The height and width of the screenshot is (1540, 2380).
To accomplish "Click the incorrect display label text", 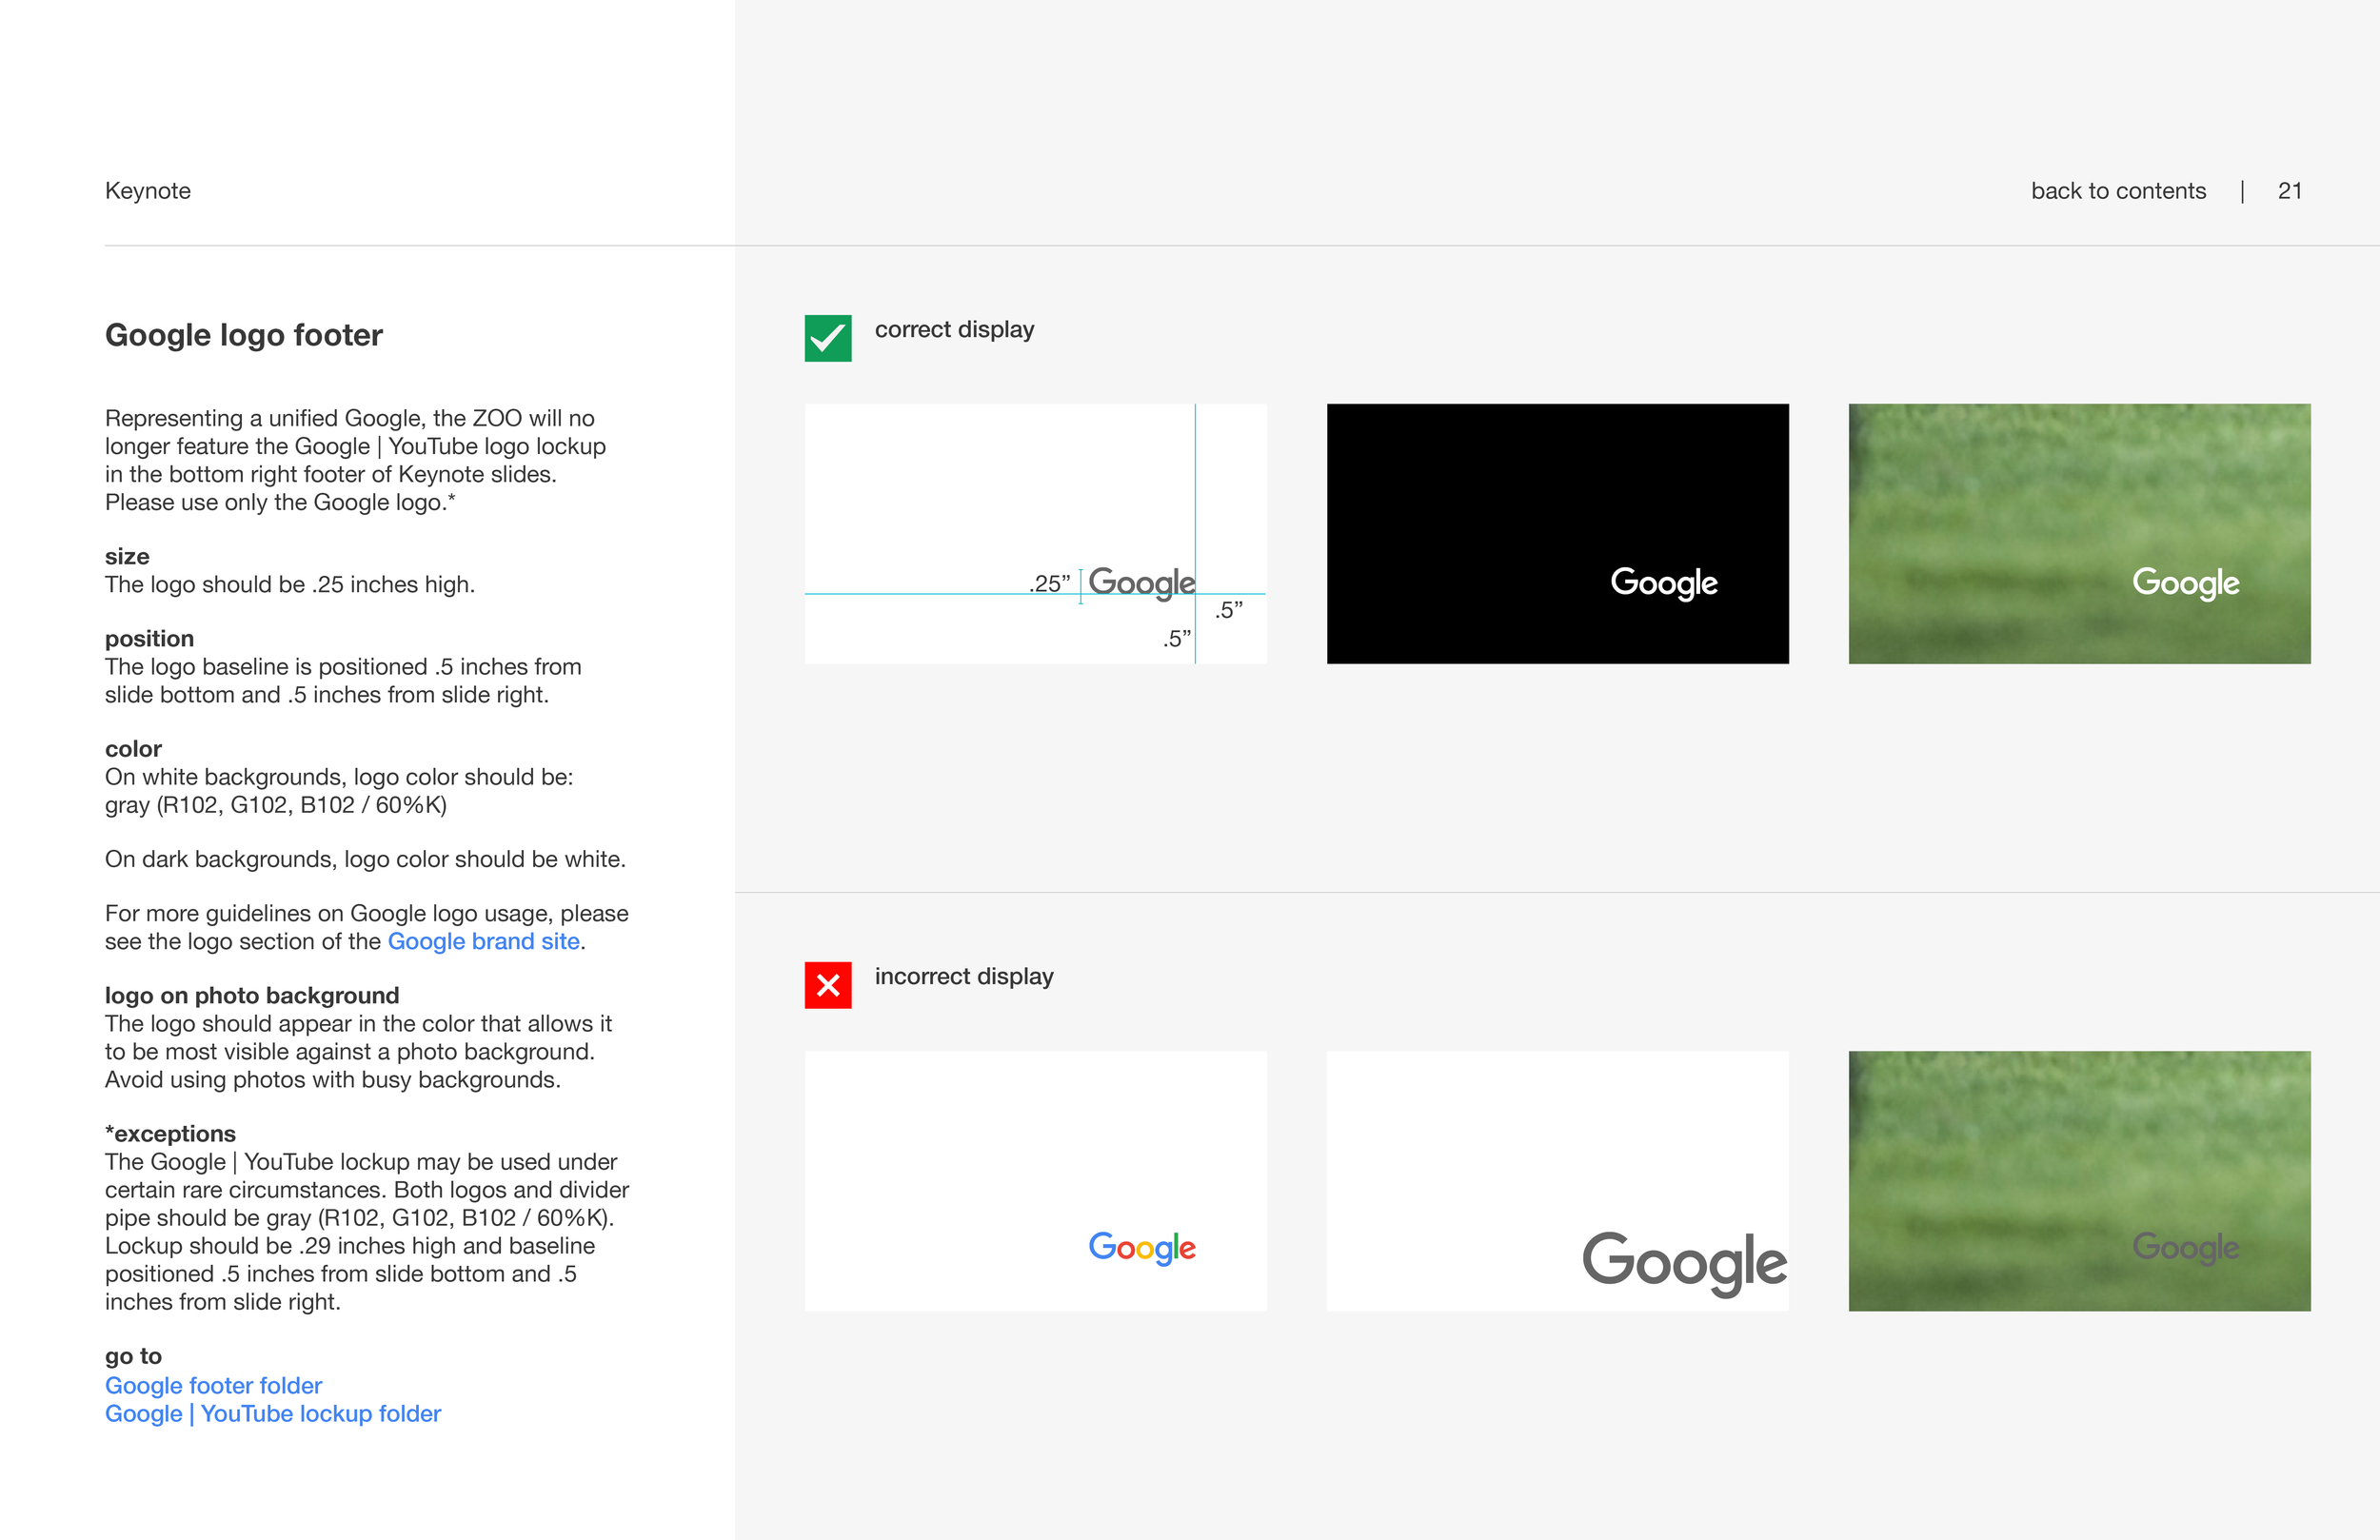I will pyautogui.click(x=964, y=976).
